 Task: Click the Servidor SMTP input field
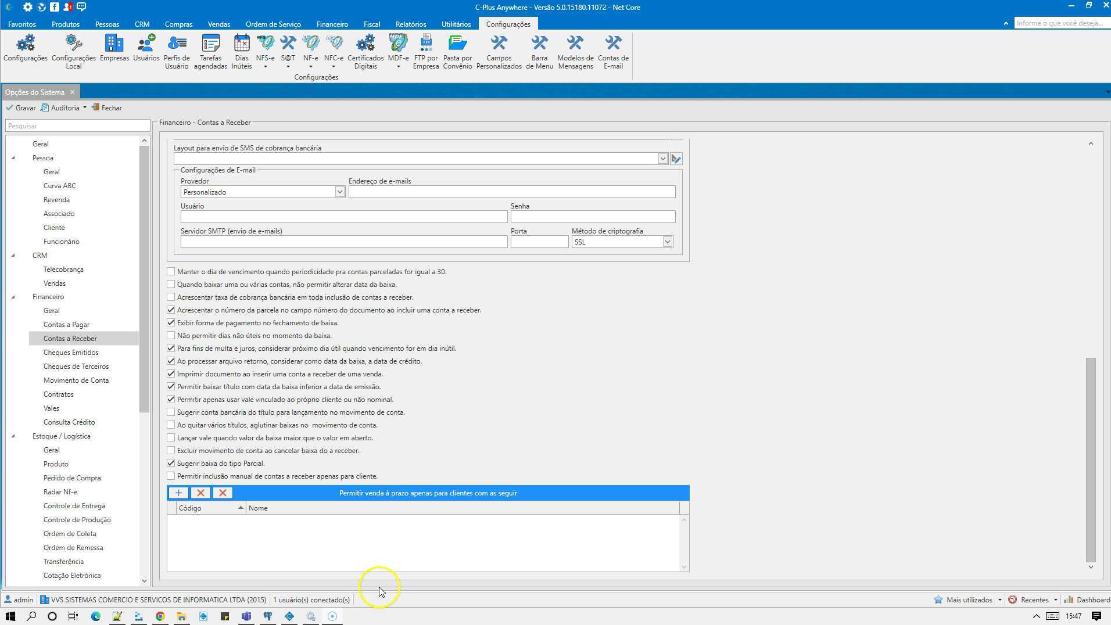tap(343, 242)
